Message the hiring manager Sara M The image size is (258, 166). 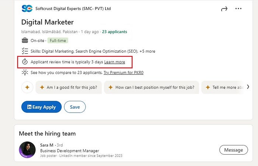point(233,150)
